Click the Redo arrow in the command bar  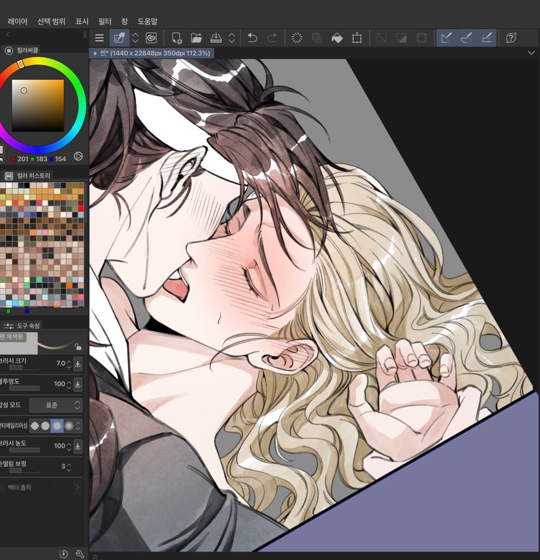272,38
